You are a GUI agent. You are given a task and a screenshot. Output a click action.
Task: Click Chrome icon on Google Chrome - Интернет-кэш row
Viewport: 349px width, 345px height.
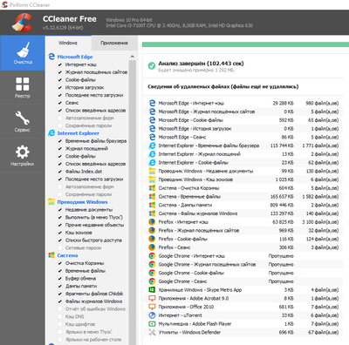coord(152,256)
